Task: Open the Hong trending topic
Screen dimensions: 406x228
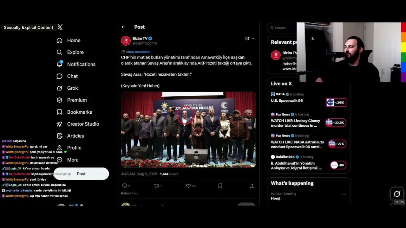Action: click(x=276, y=198)
